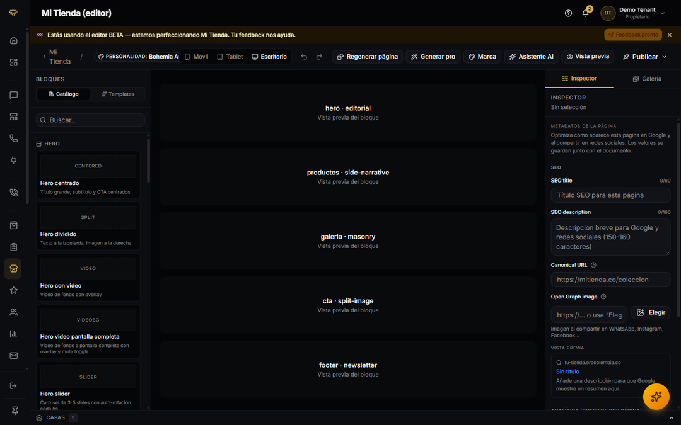Viewport: 681px width, 425px height.
Task: Click the pin icon at sidebar bottom
Action: [x=15, y=411]
